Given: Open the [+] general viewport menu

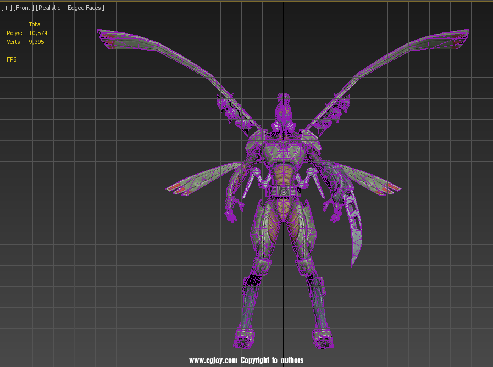Looking at the screenshot, I should (x=6, y=8).
